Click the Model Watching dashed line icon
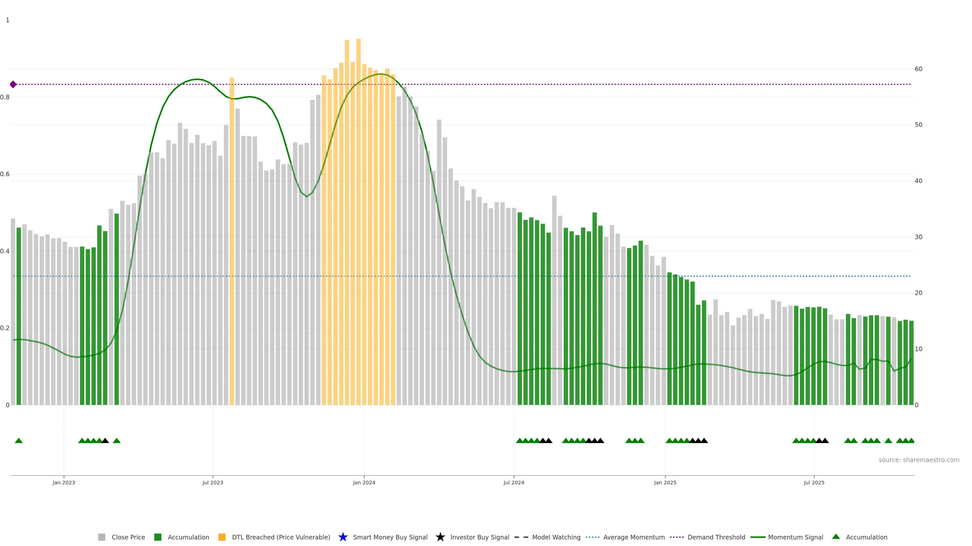The height and width of the screenshot is (546, 972). pyautogui.click(x=521, y=537)
